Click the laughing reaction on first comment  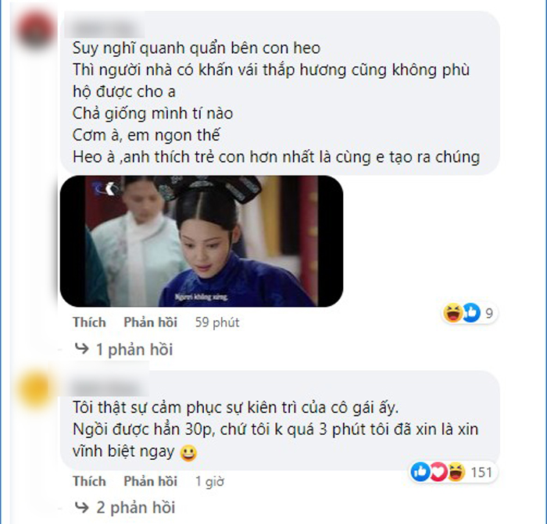click(452, 312)
